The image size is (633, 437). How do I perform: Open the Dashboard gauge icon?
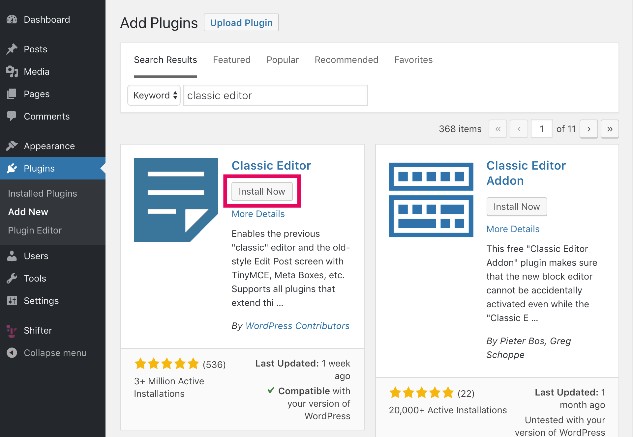12,19
